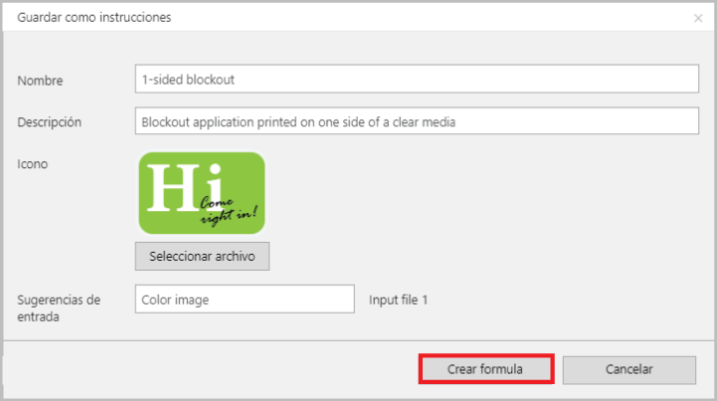
Task: Click the words "clear media" in description
Action: pyautogui.click(x=424, y=122)
